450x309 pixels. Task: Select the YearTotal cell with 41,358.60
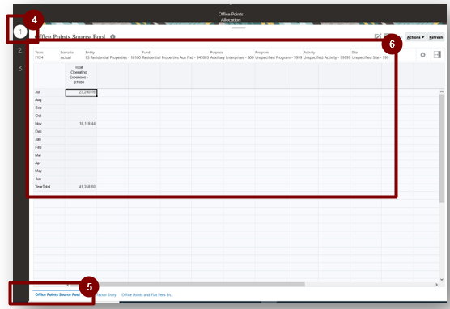coord(81,187)
